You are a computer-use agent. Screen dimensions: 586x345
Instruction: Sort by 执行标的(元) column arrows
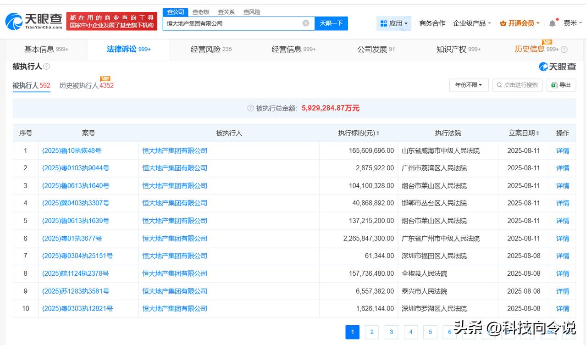coord(378,133)
